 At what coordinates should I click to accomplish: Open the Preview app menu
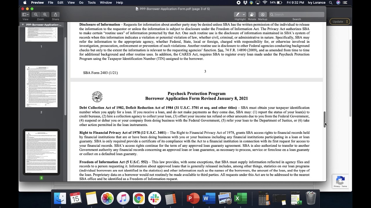click(37, 3)
